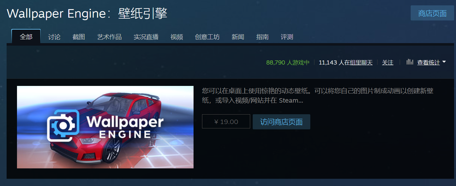The width and height of the screenshot is (456, 186).
Task: Open the 组里聊天 group chat link
Action: point(361,63)
